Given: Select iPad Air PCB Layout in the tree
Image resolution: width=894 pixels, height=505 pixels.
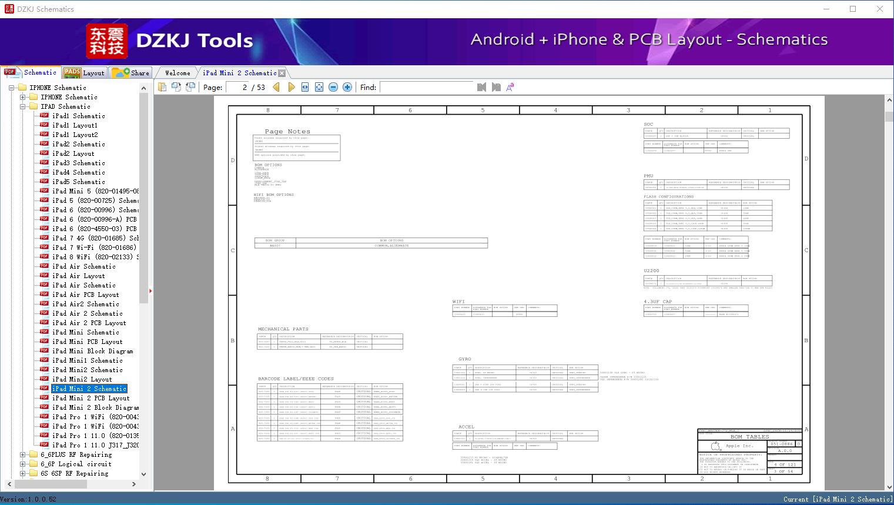Looking at the screenshot, I should (86, 295).
